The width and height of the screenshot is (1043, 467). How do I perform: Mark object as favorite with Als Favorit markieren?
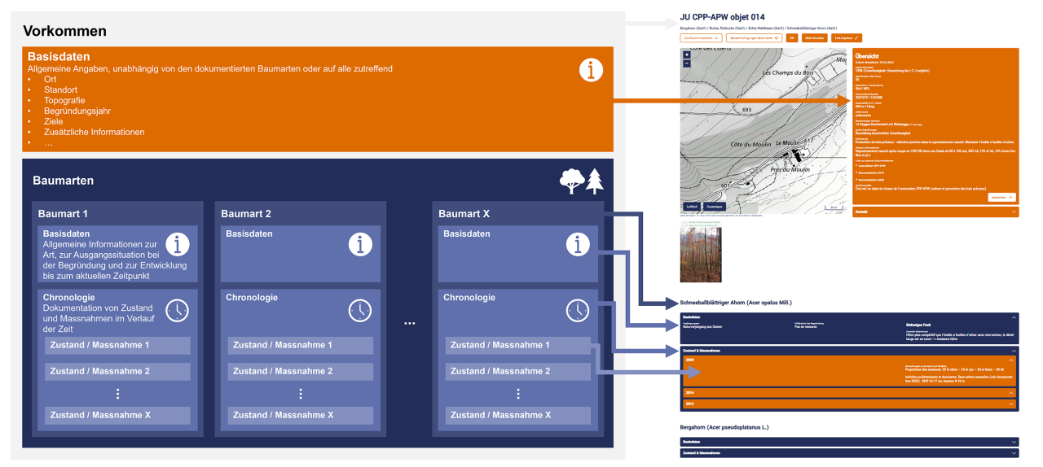tap(701, 37)
